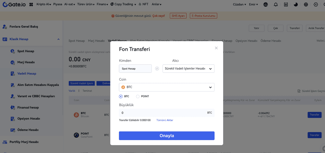This screenshot has width=325, height=153.
Task: Toggle dark mode moon icon
Action: [x=296, y=5]
